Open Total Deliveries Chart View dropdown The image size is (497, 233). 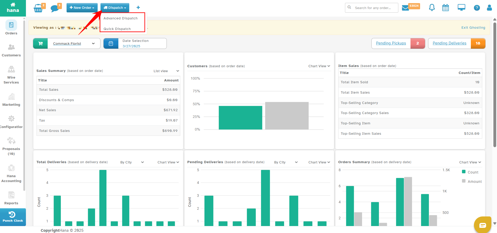pyautogui.click(x=168, y=162)
